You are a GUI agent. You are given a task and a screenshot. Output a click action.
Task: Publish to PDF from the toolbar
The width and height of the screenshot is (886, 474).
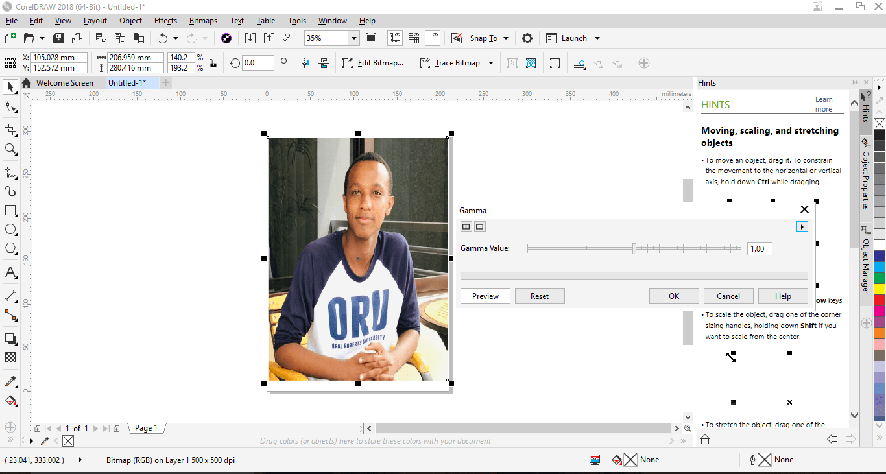click(x=288, y=38)
